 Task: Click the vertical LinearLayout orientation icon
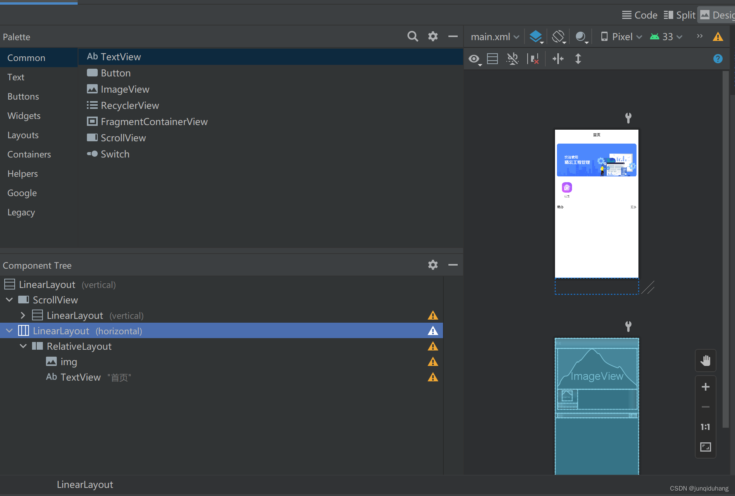point(492,59)
